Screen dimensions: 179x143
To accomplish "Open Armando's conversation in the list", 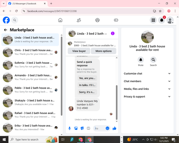I will [30, 77].
